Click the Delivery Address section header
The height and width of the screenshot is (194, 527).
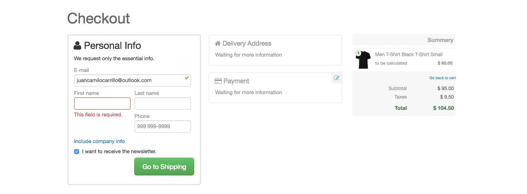pos(243,43)
